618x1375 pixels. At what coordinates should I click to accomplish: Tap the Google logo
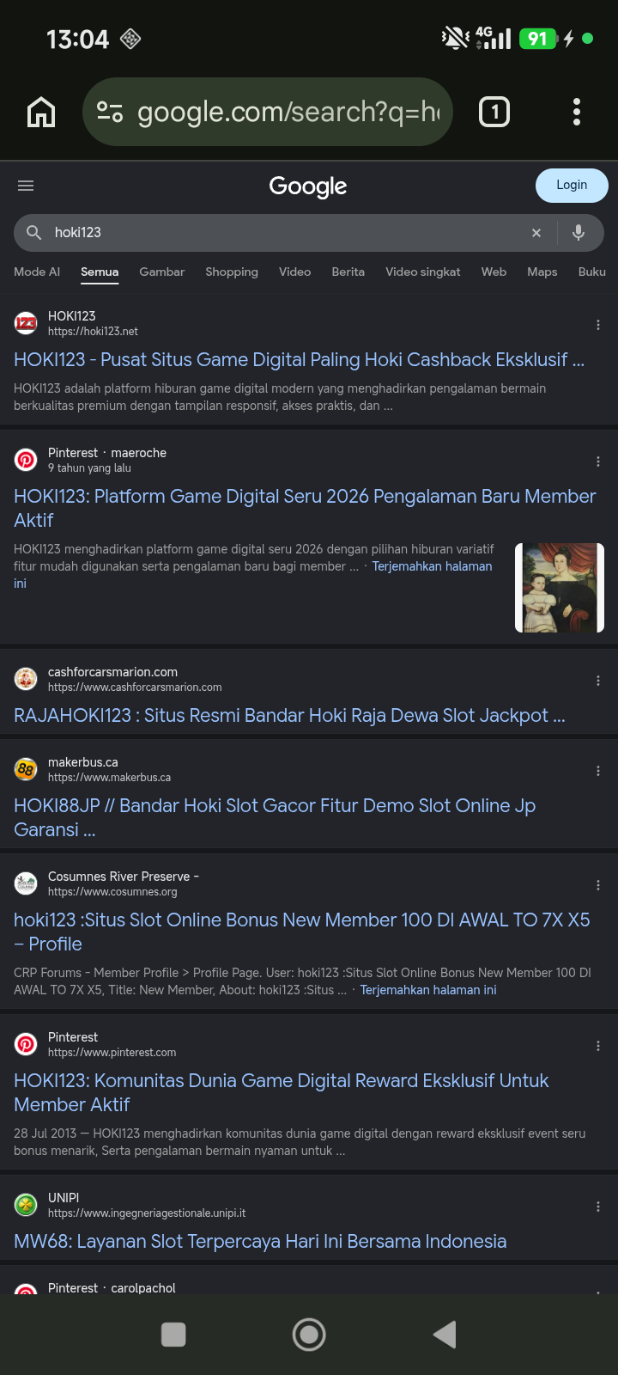(x=308, y=186)
